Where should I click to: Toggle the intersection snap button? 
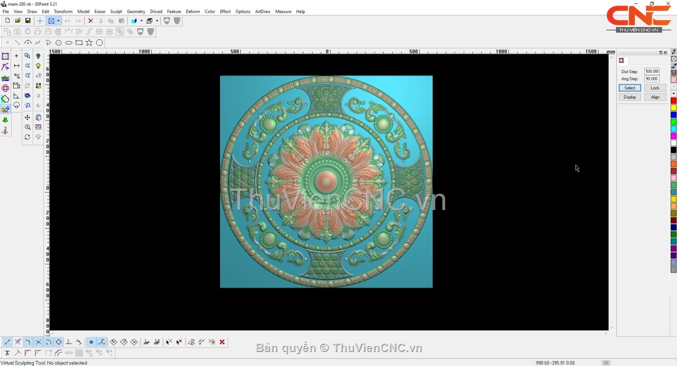(x=38, y=342)
